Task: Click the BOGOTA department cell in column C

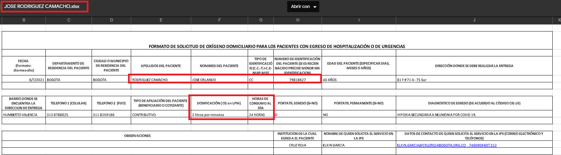Action: coord(69,80)
